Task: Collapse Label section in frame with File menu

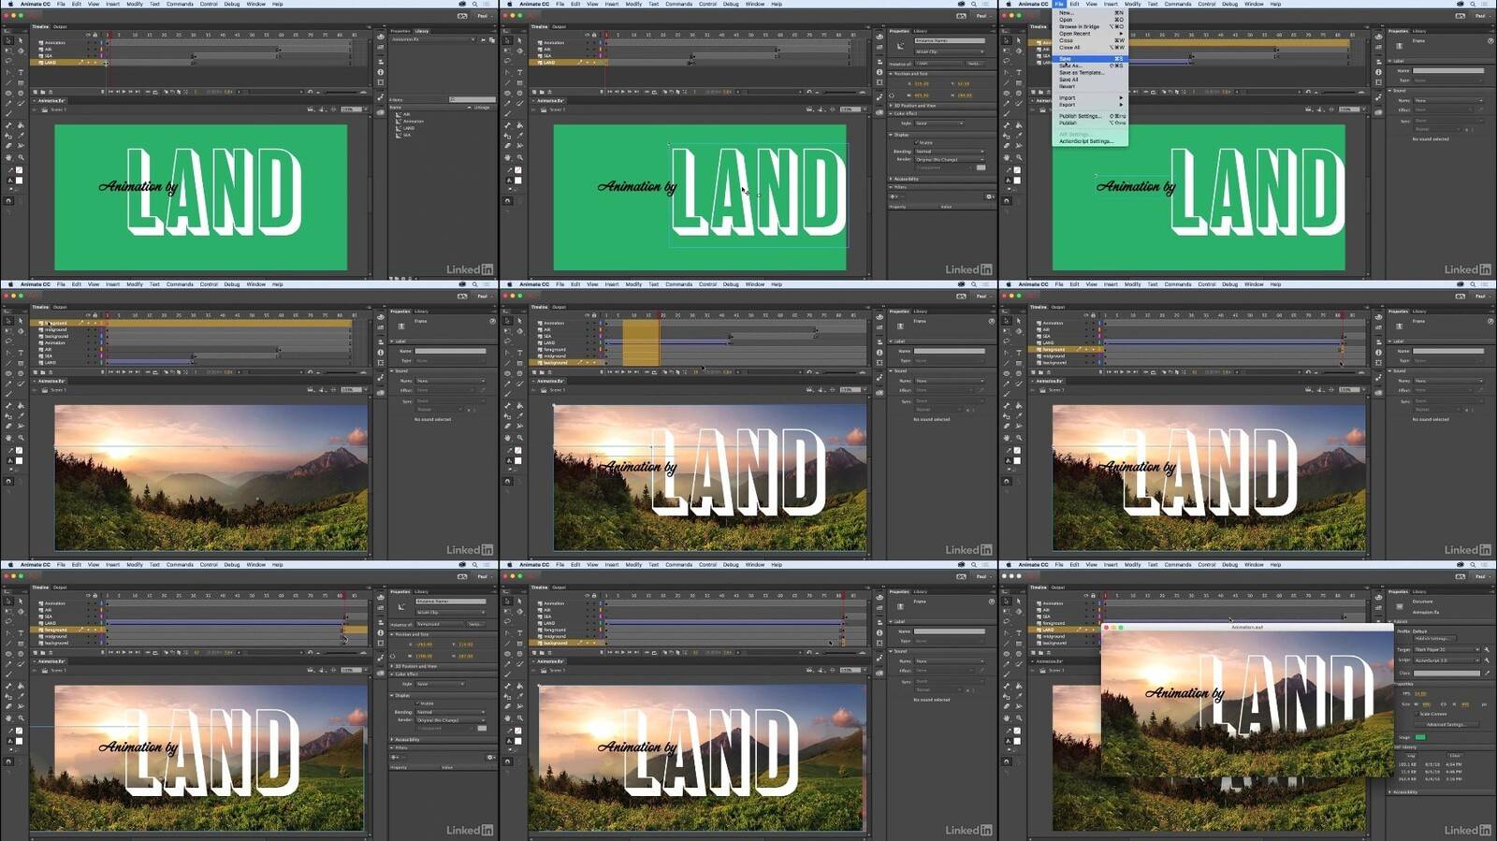Action: pyautogui.click(x=1389, y=61)
